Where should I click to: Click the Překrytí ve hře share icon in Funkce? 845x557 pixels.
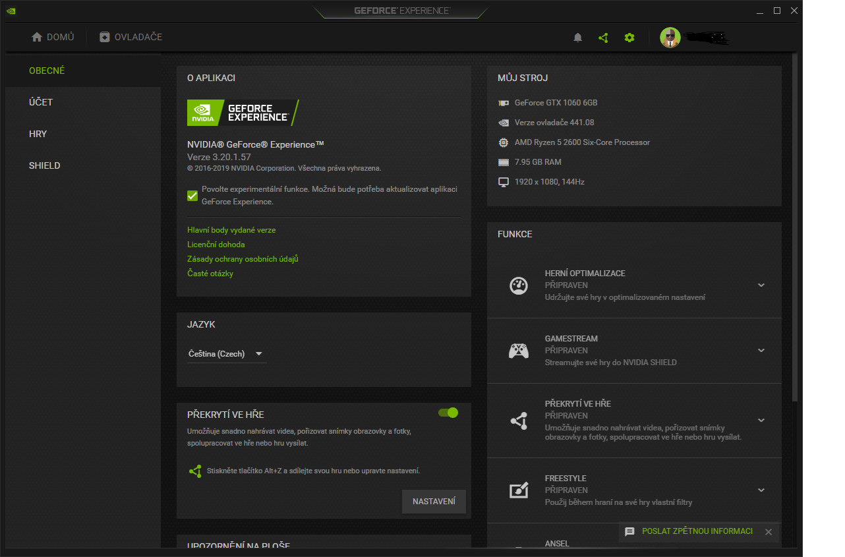click(x=519, y=421)
